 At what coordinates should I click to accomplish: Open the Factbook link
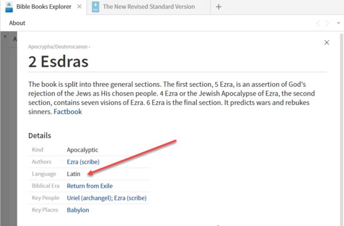tap(68, 112)
